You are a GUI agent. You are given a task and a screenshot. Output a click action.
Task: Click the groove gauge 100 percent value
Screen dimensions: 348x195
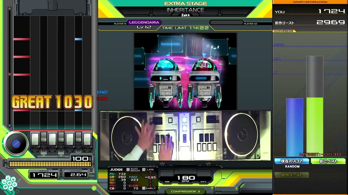point(80,159)
